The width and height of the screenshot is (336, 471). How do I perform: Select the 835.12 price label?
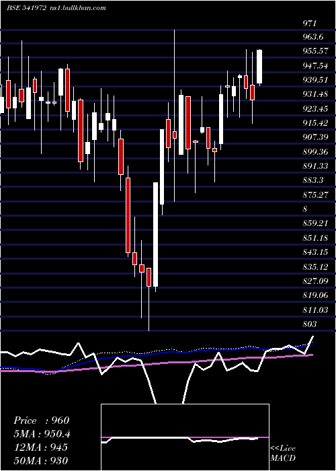[315, 266]
